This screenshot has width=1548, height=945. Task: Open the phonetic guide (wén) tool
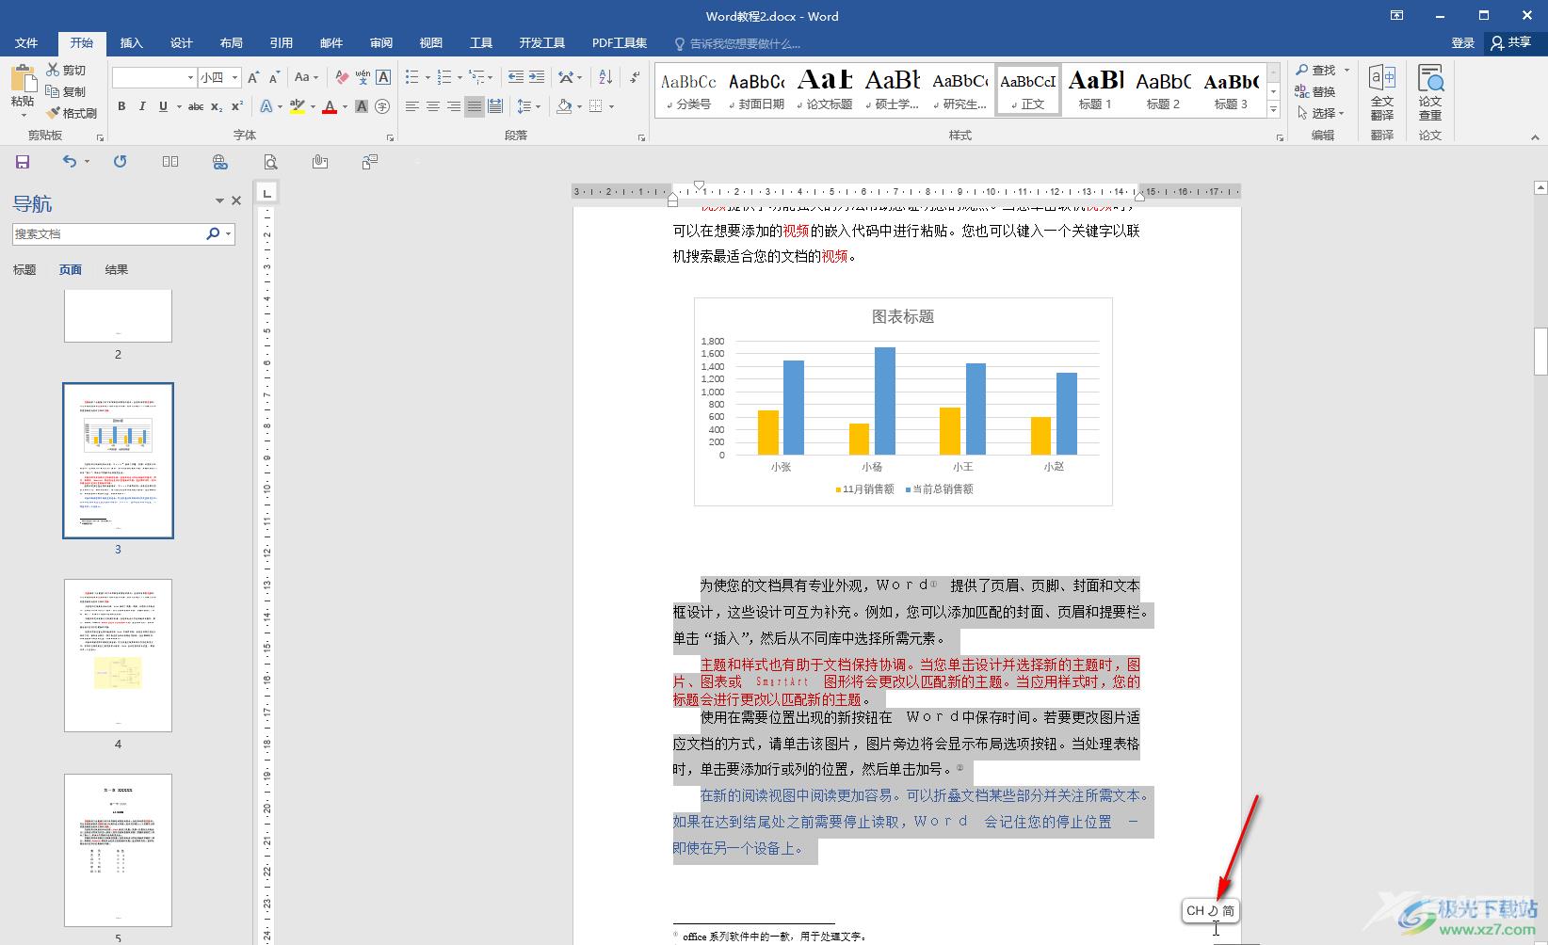pyautogui.click(x=363, y=77)
